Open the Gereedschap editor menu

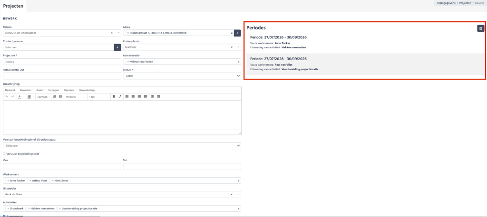(x=88, y=90)
